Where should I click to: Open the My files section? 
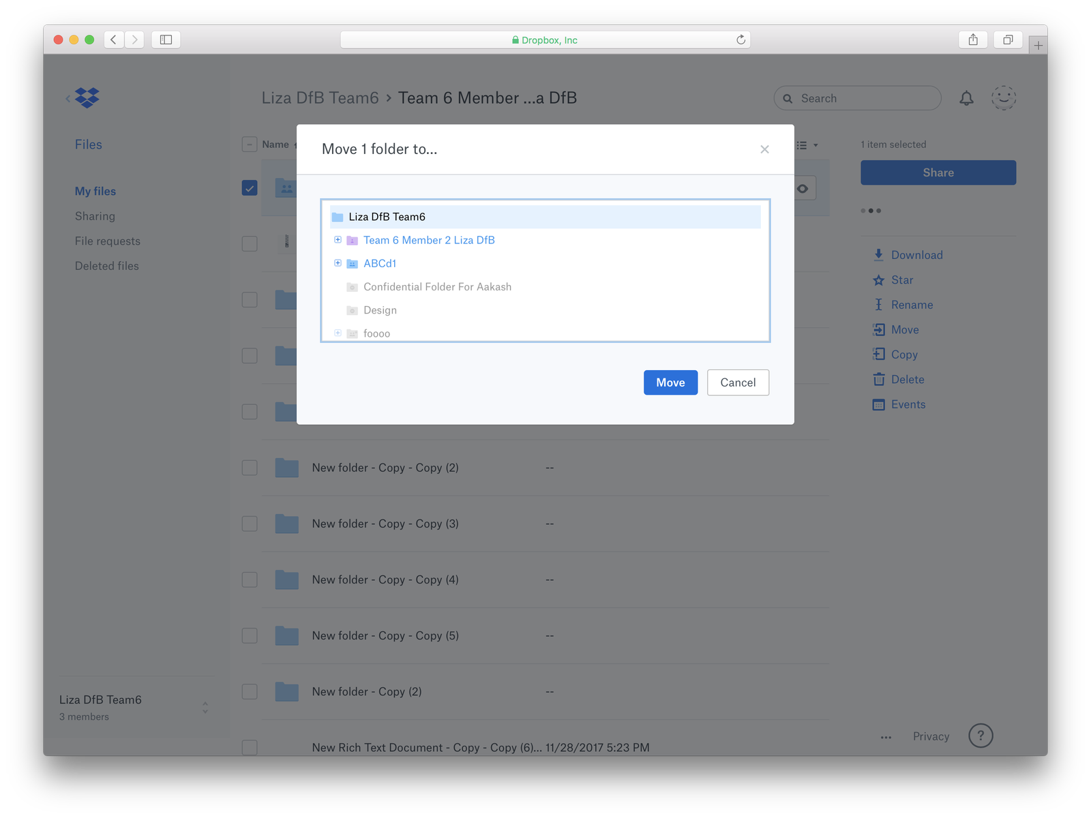pyautogui.click(x=95, y=191)
